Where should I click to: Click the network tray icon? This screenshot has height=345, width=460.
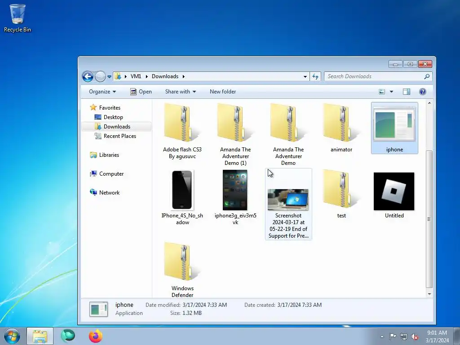(404, 336)
